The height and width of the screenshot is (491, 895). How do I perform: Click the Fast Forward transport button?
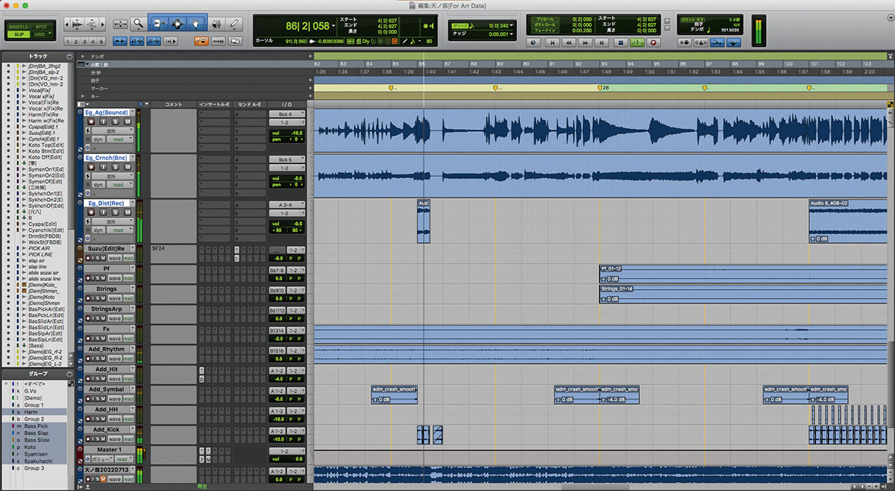click(x=585, y=42)
